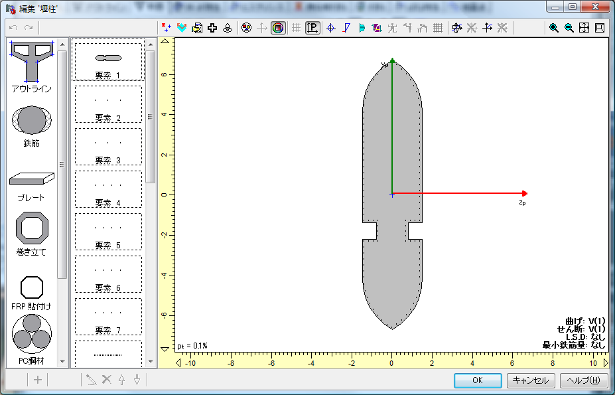The image size is (615, 395).
Task: Click the redo arrow in the toolbar
Action: pyautogui.click(x=29, y=28)
